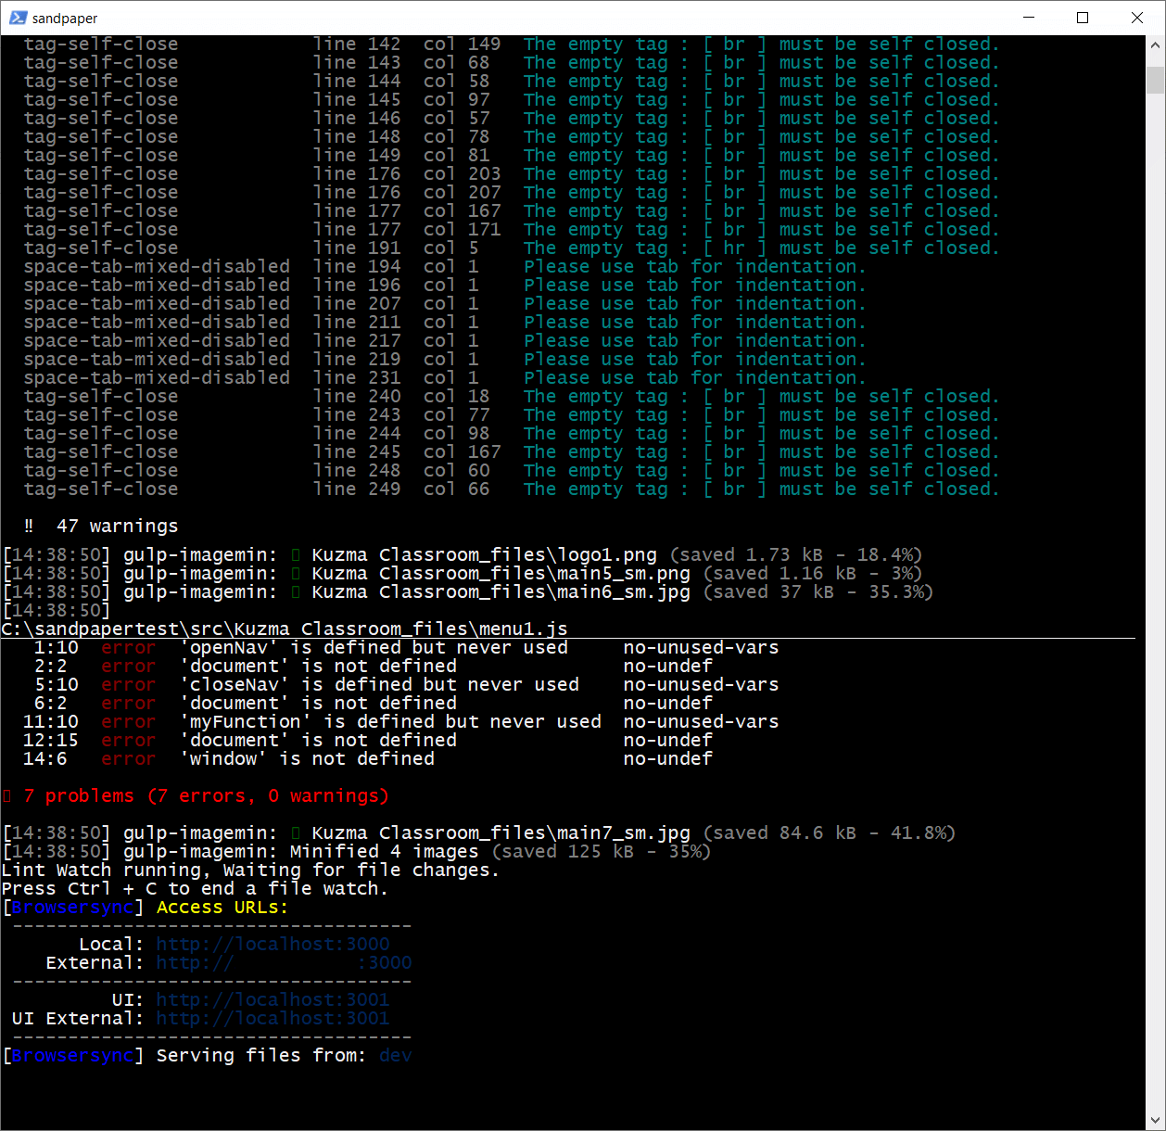Minimize the sandpaper window
The height and width of the screenshot is (1131, 1166).
1029,18
